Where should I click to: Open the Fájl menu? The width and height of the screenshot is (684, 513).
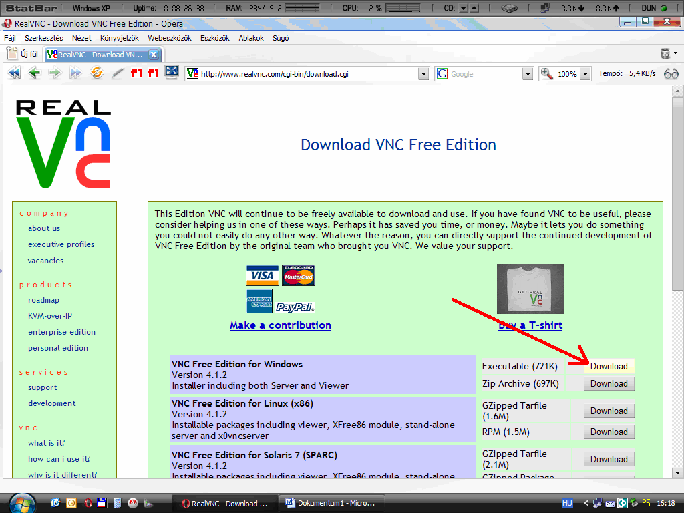[x=9, y=38]
